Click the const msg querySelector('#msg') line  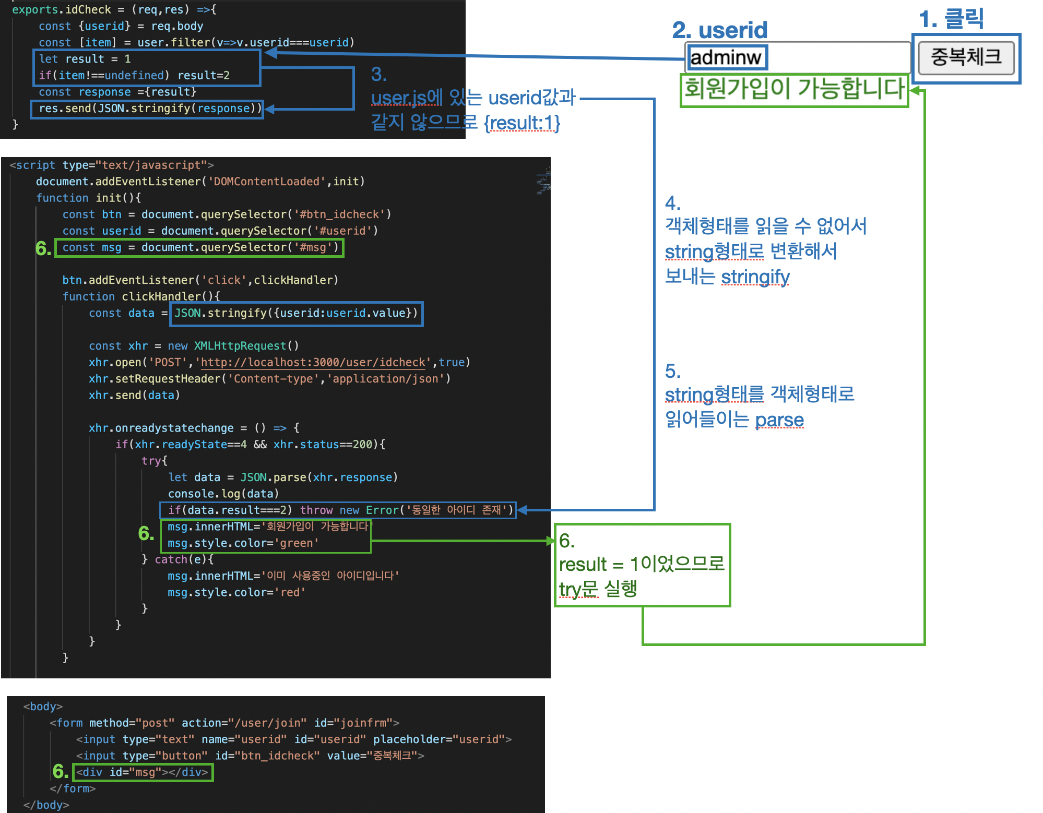(x=199, y=247)
